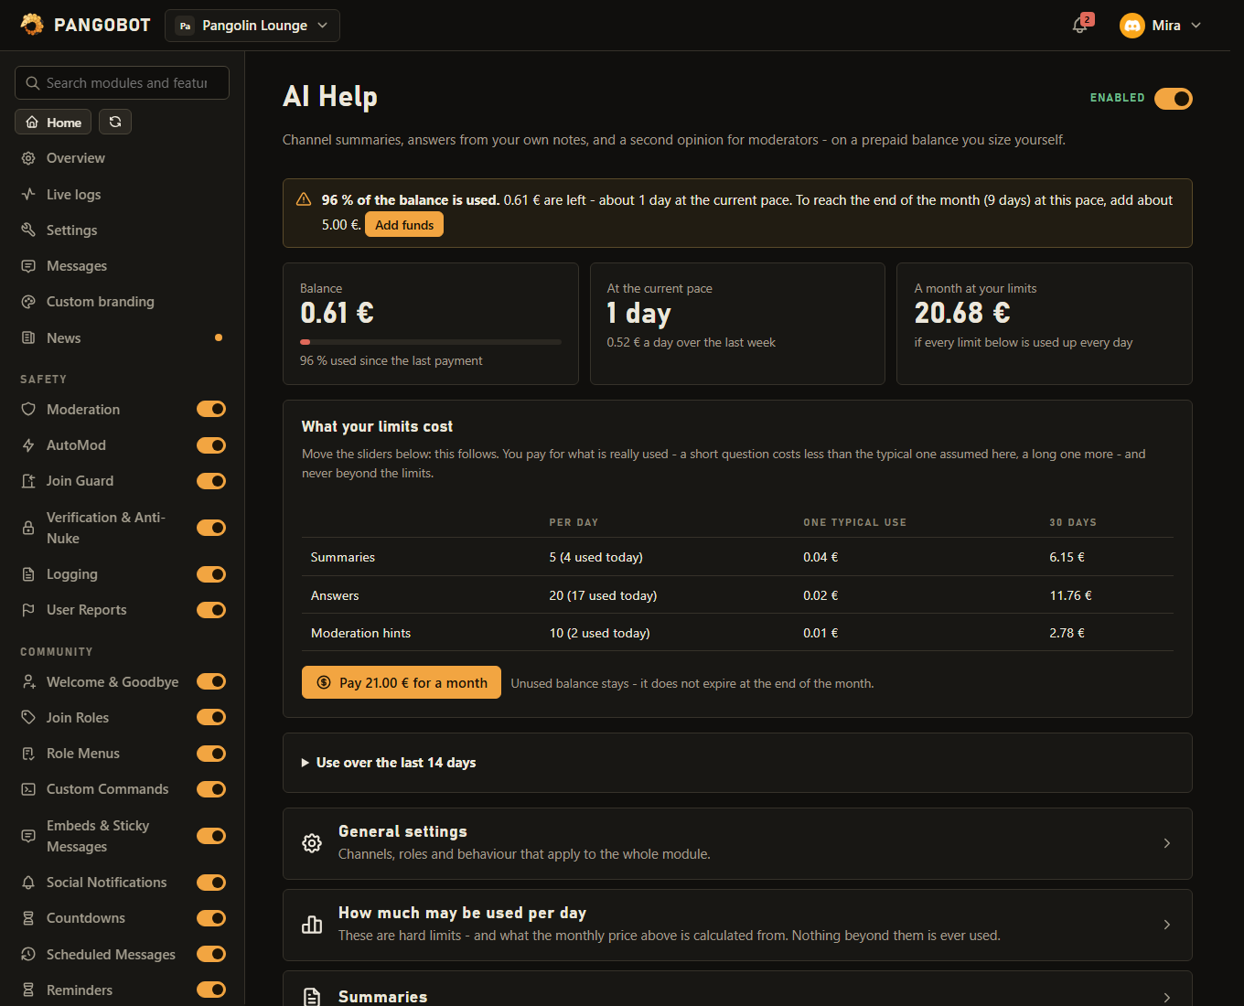The height and width of the screenshot is (1006, 1244).
Task: Disable the Welcome & Goodbye toggle
Action: tap(211, 681)
